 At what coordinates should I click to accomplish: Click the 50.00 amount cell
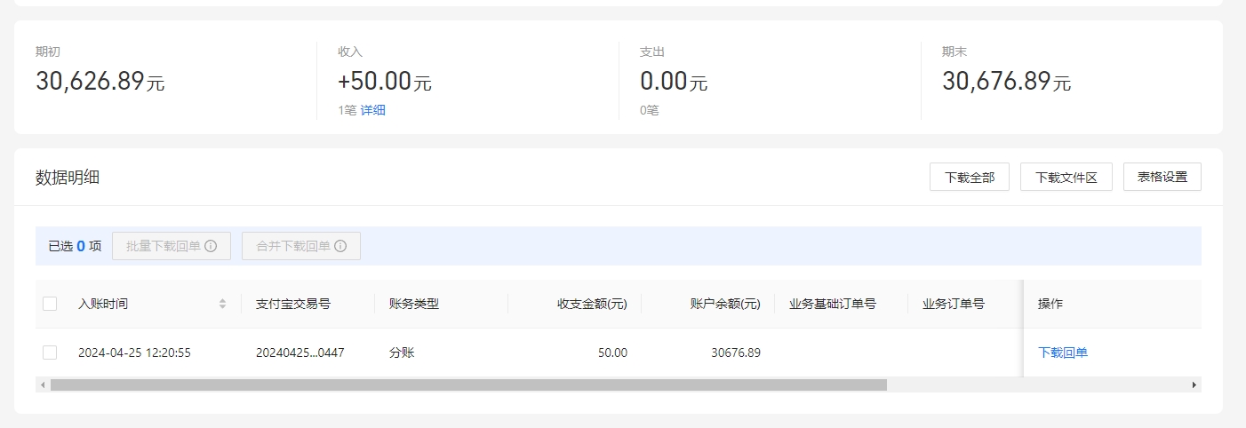612,353
